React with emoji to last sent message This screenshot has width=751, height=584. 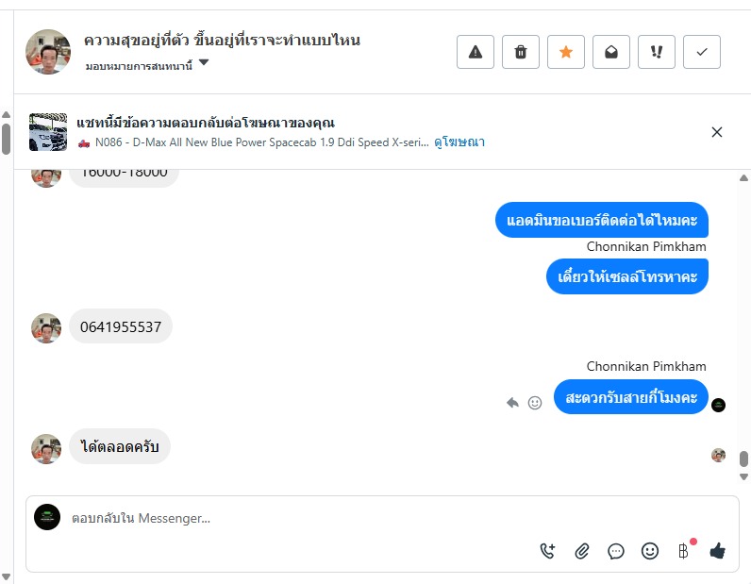[535, 403]
